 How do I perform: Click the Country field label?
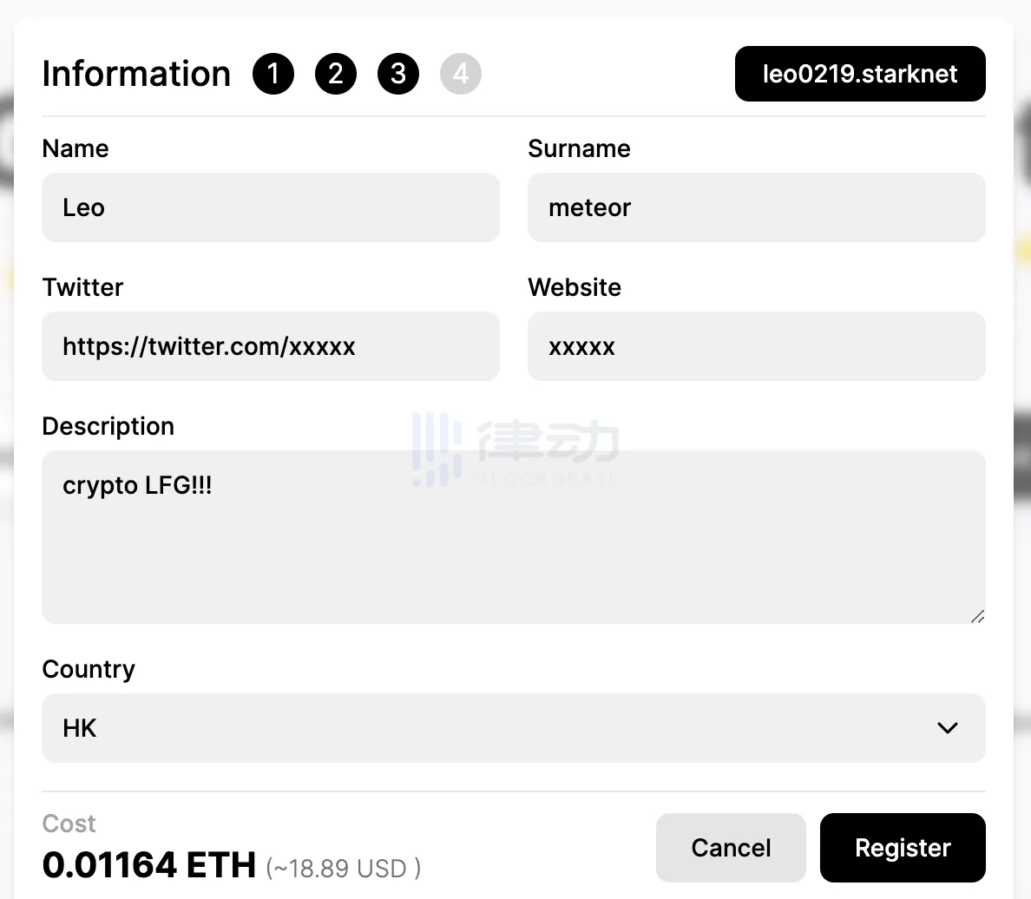[89, 669]
